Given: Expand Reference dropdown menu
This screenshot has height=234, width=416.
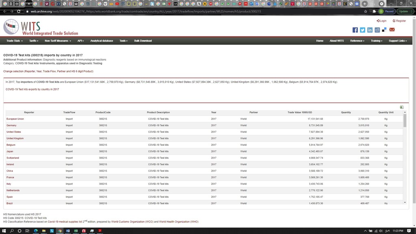Looking at the screenshot, I should (x=357, y=41).
